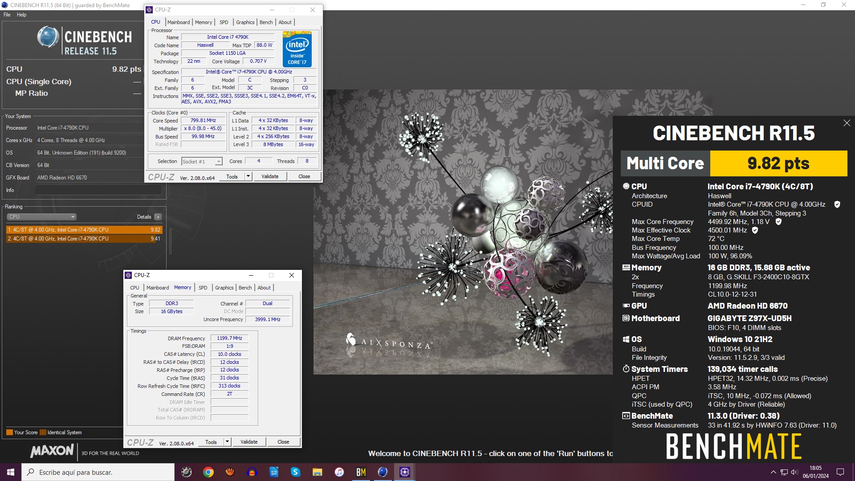Click the Cinebench Info input field
855x481 pixels.
click(x=98, y=190)
